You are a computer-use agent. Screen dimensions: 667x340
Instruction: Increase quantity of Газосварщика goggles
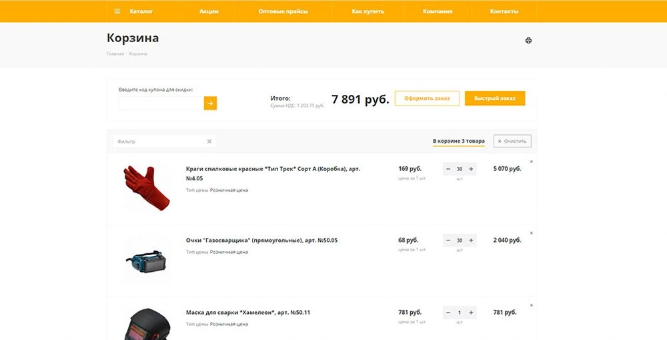[472, 240]
